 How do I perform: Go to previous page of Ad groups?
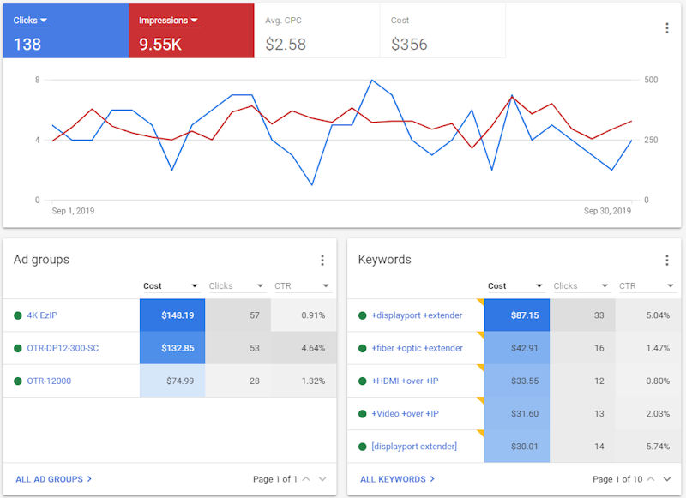pos(306,479)
